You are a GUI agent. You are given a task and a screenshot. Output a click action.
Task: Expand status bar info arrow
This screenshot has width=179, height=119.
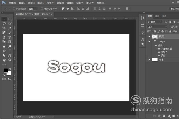53,117
